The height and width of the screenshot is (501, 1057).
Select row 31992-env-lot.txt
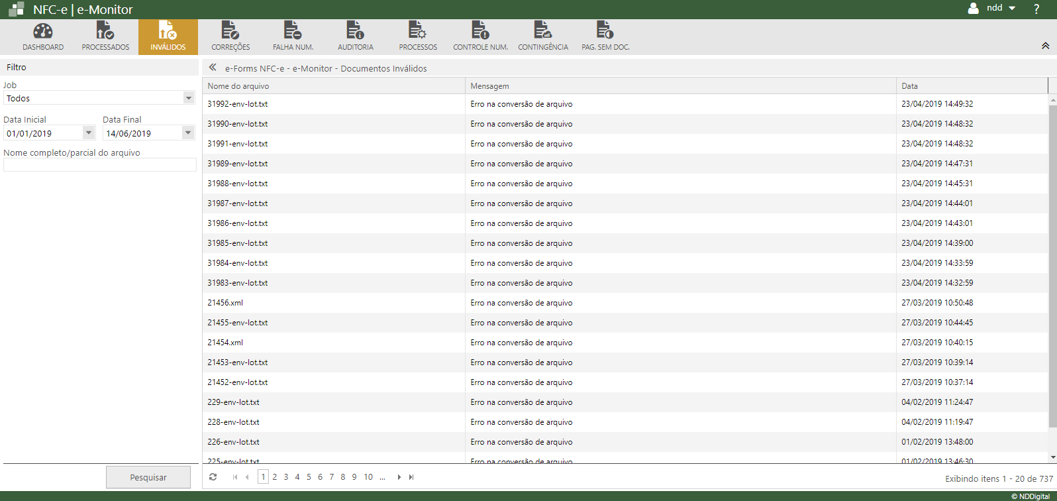point(625,104)
